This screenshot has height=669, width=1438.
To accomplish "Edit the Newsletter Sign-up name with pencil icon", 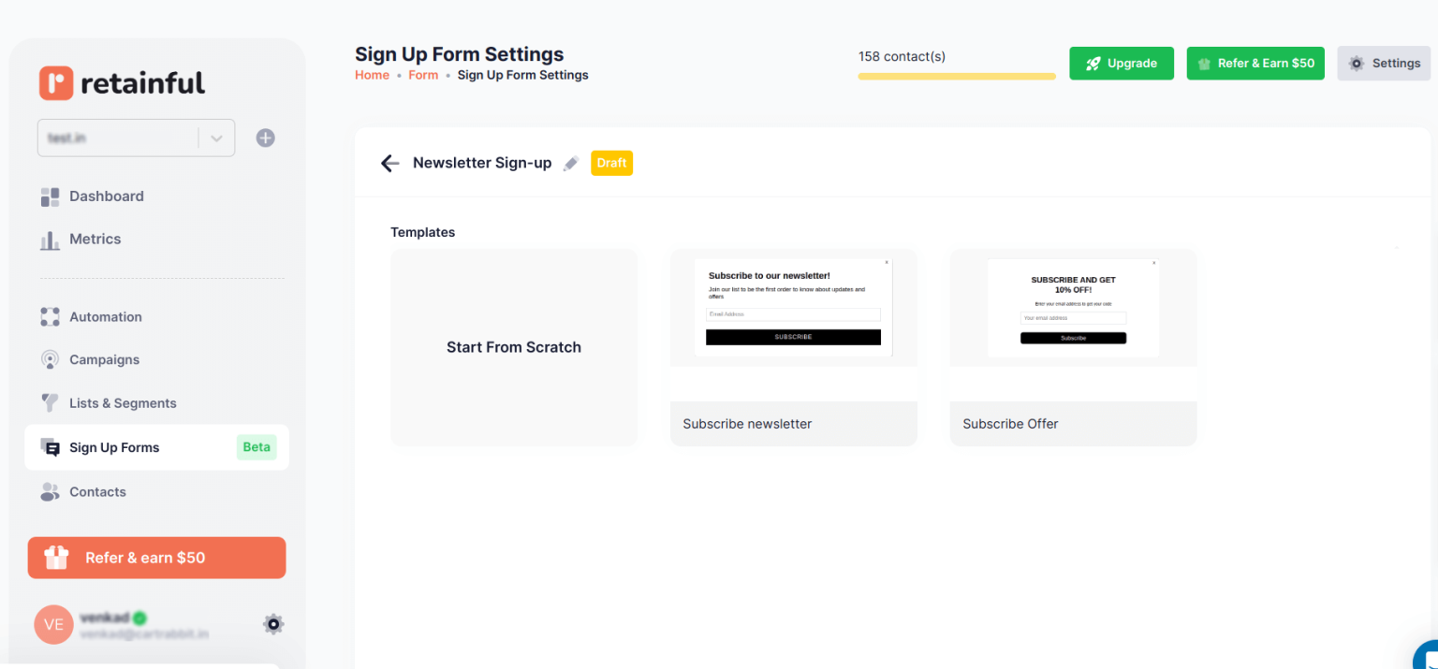I will click(571, 163).
